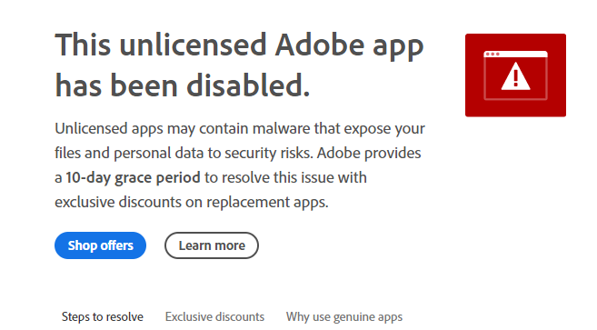Click the blue Shop offers button
Viewport: 597px width, 330px height.
100,245
